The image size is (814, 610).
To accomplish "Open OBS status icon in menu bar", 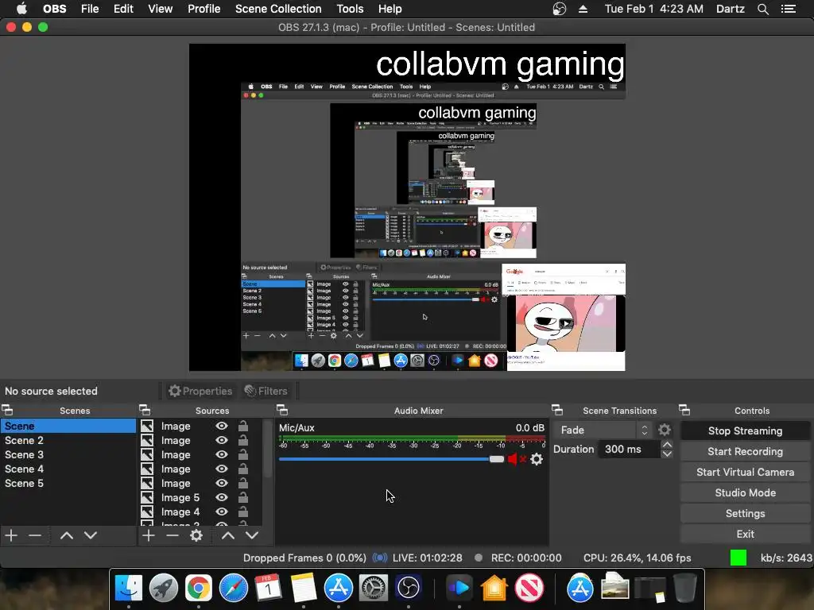I will (560, 9).
